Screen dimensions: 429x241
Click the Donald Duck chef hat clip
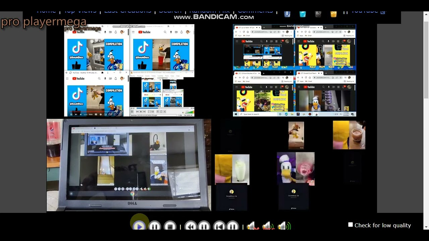[x=296, y=169]
